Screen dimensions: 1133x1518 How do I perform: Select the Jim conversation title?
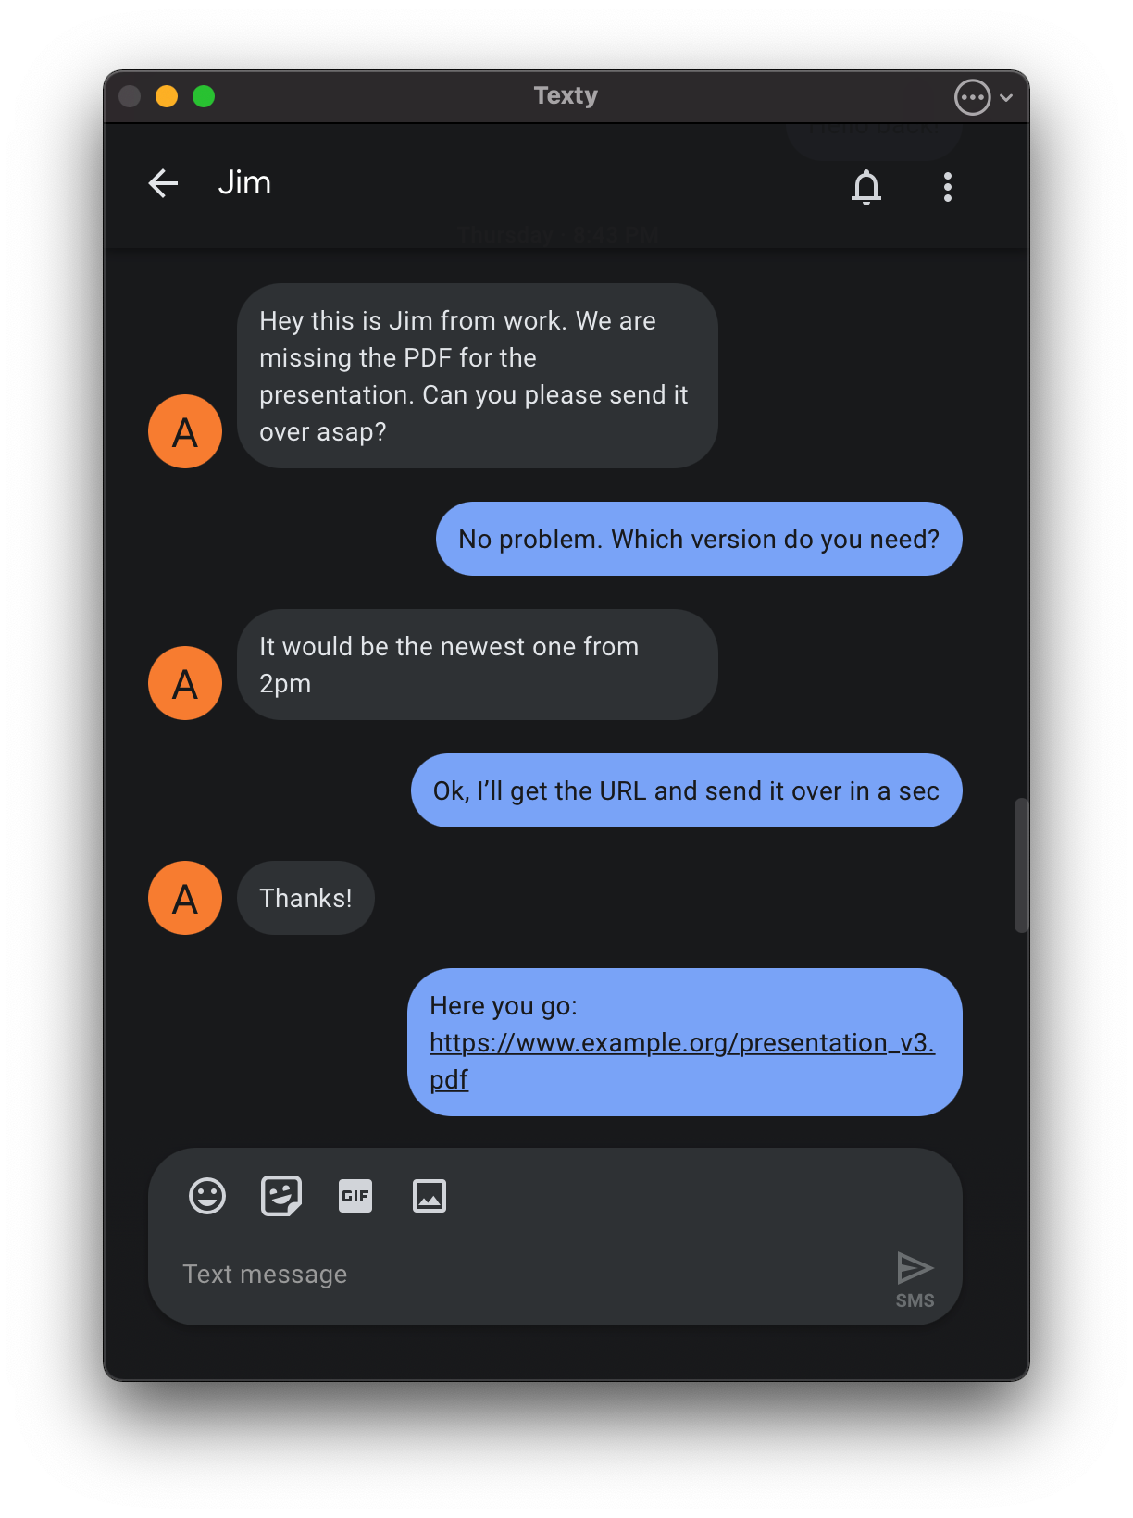pyautogui.click(x=243, y=182)
